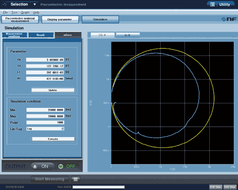Click the printer icon beside Start Measuring
Image resolution: width=238 pixels, height=190 pixels.
pyautogui.click(x=75, y=179)
